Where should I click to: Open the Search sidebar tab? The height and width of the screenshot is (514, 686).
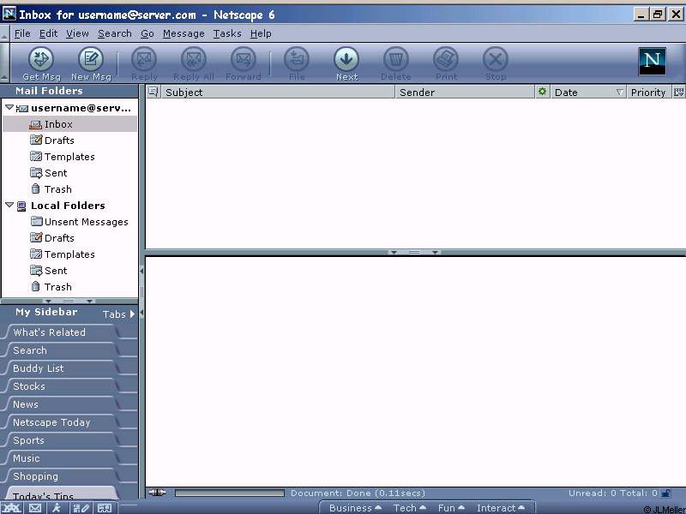[61, 350]
